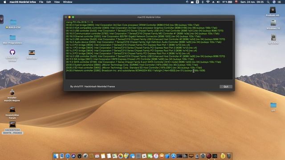
Task: Open App Store from the Dock
Action: pyautogui.click(x=174, y=156)
